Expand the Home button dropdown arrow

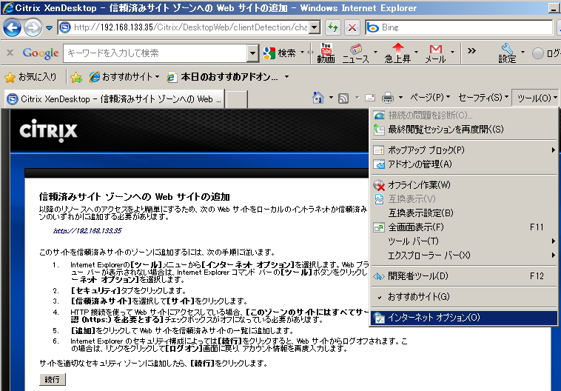coord(331,98)
